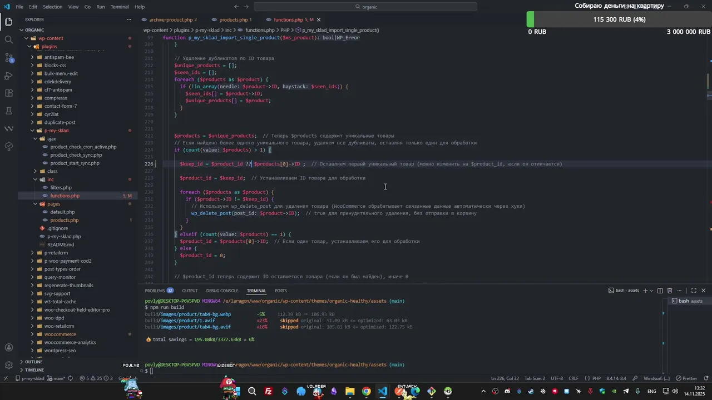Go forward with navigation arrow
Image resolution: width=712 pixels, height=400 pixels.
tap(246, 7)
